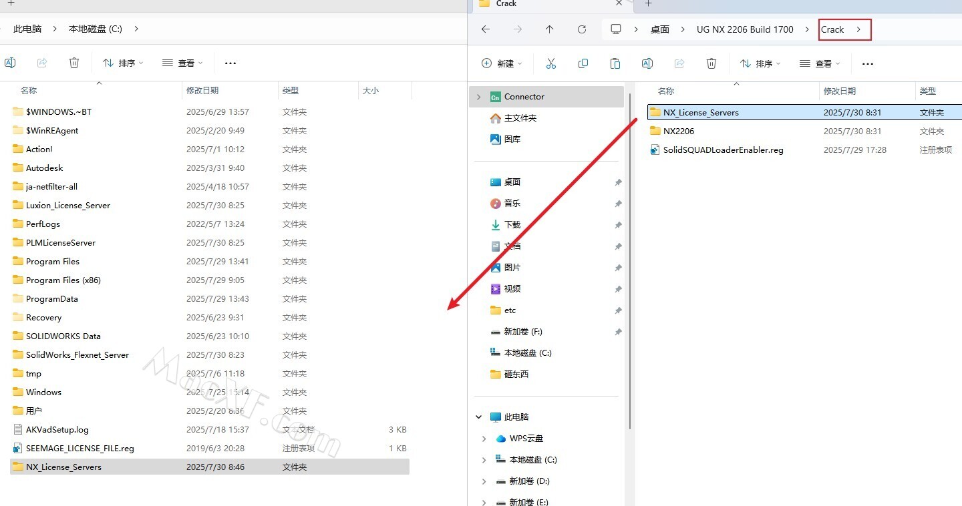Viewport: 962px width, 506px height.
Task: Click the Cut icon in the Crack window toolbar
Action: (551, 63)
